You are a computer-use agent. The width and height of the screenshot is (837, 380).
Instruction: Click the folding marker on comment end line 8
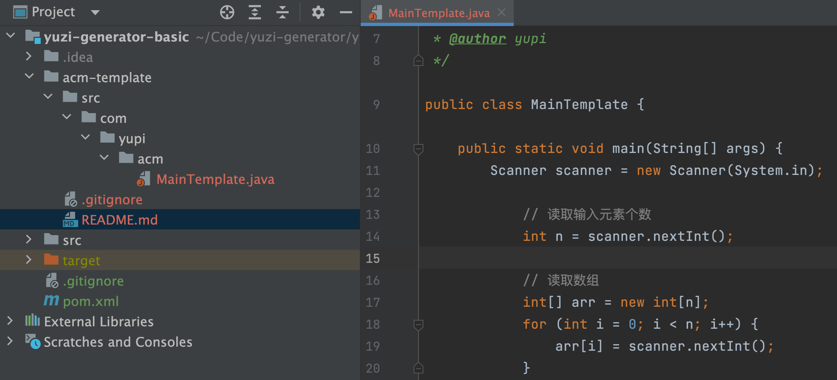tap(418, 61)
